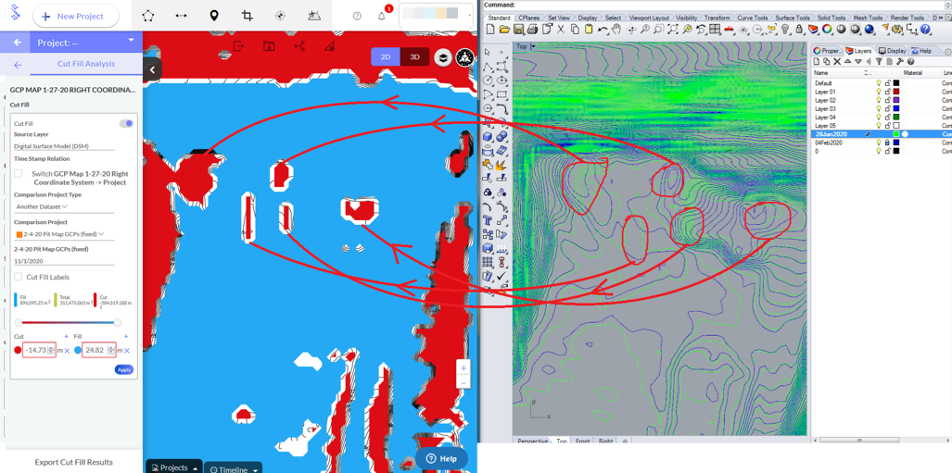The image size is (952, 473).
Task: Click Export Cut Fill Results
Action: (x=73, y=462)
